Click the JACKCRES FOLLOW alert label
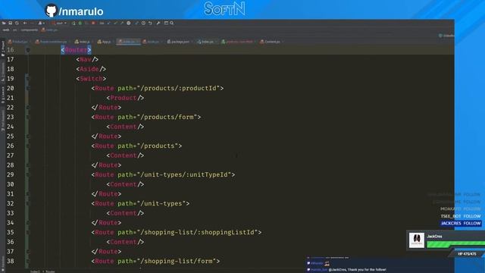The width and height of the screenshot is (485, 273). tap(461, 223)
